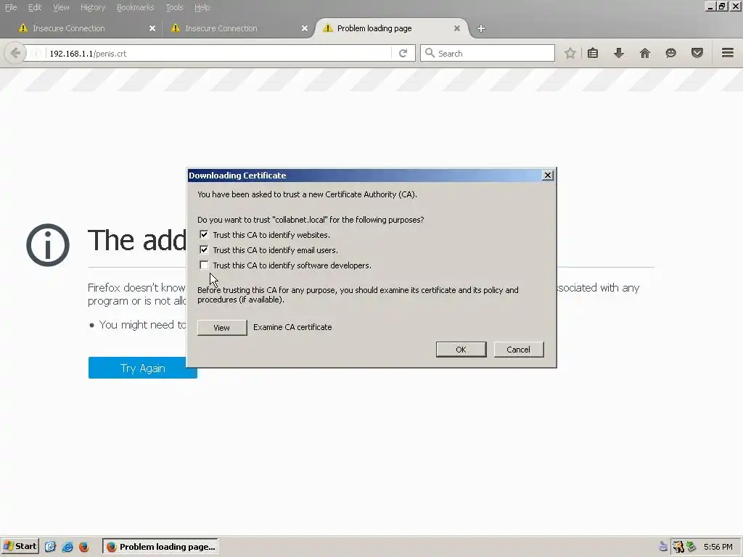Close the first Insecure Connection tab
The image size is (743, 557).
[152, 28]
